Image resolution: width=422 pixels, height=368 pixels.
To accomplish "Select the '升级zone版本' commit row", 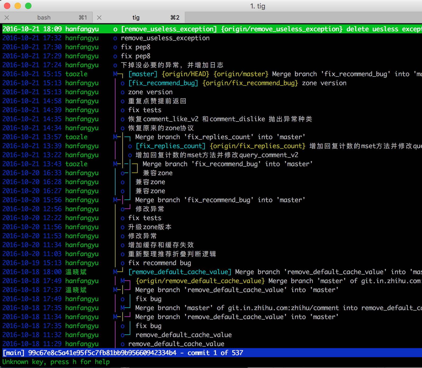I will (x=150, y=227).
